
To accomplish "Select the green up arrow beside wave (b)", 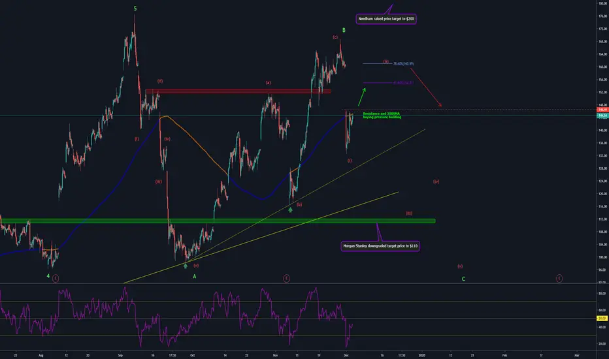I will pyautogui.click(x=291, y=210).
